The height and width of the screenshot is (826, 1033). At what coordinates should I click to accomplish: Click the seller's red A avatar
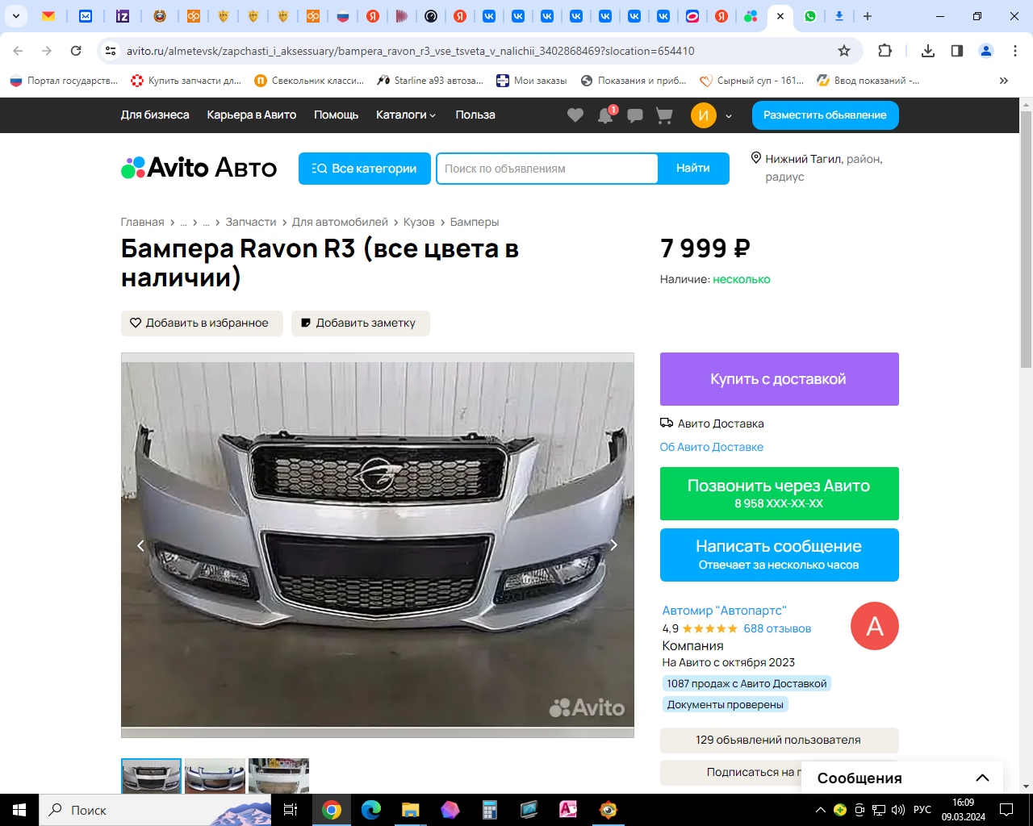click(875, 626)
